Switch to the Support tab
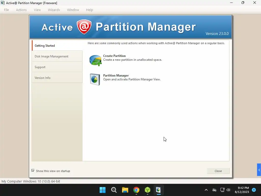 click(x=57, y=67)
